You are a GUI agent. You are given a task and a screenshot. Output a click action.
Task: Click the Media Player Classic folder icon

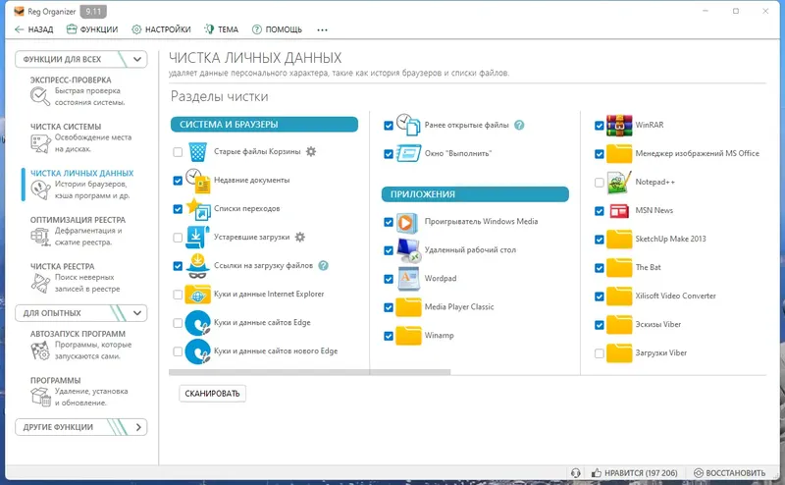tap(408, 307)
